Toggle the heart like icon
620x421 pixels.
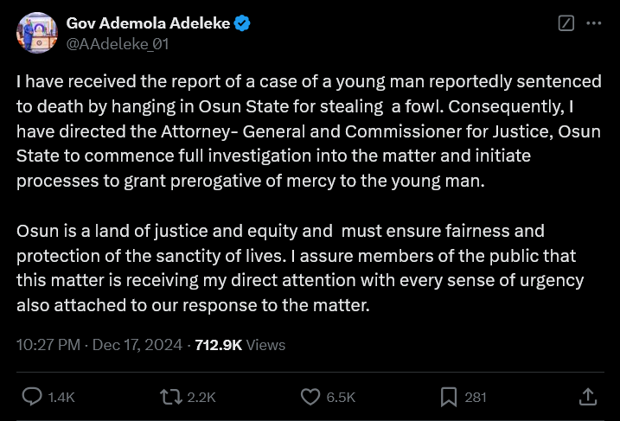pos(310,397)
